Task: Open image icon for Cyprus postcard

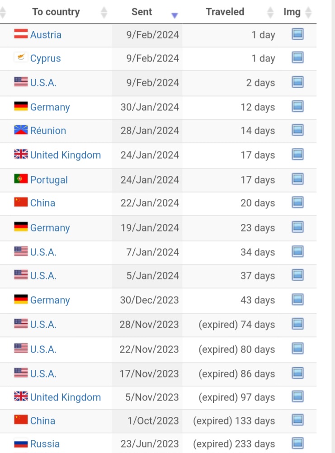Action: click(297, 57)
